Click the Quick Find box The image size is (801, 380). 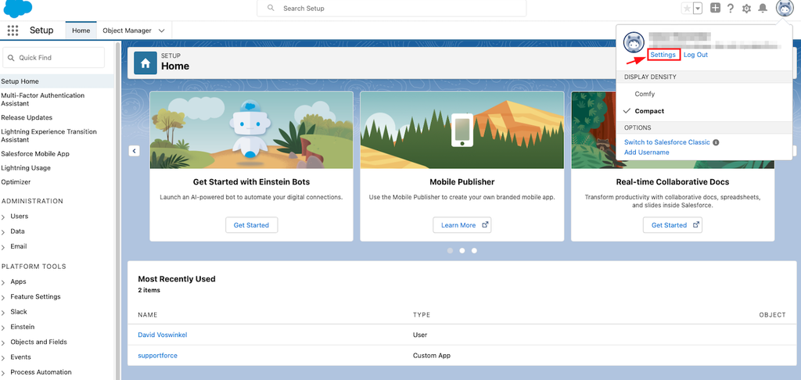(x=54, y=58)
